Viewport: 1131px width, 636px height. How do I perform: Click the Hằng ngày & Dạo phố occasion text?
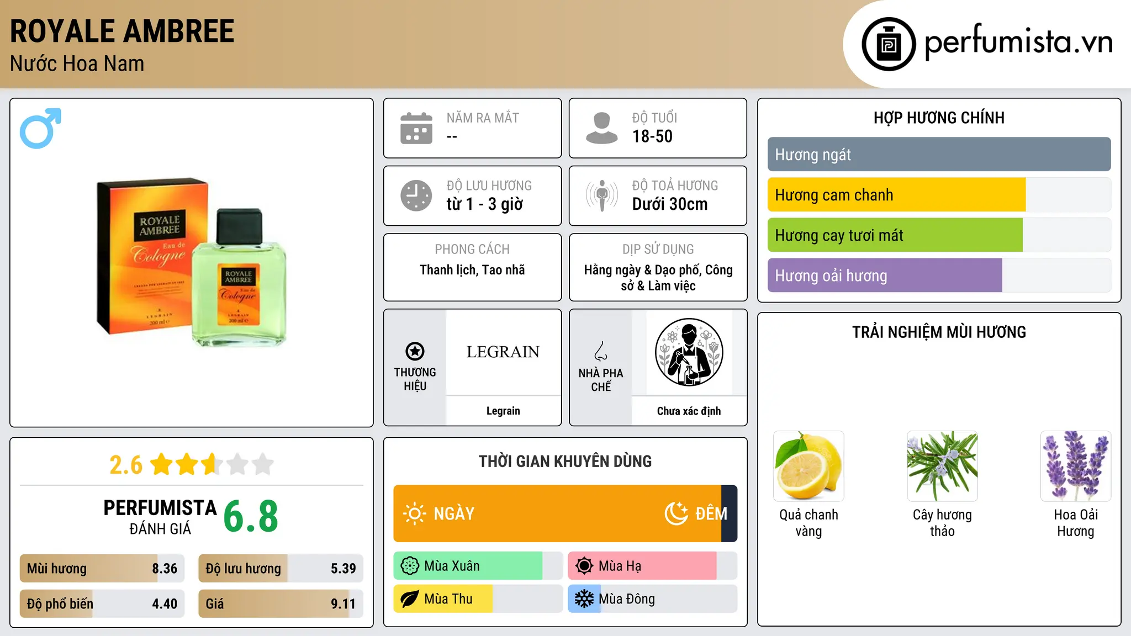[658, 278]
